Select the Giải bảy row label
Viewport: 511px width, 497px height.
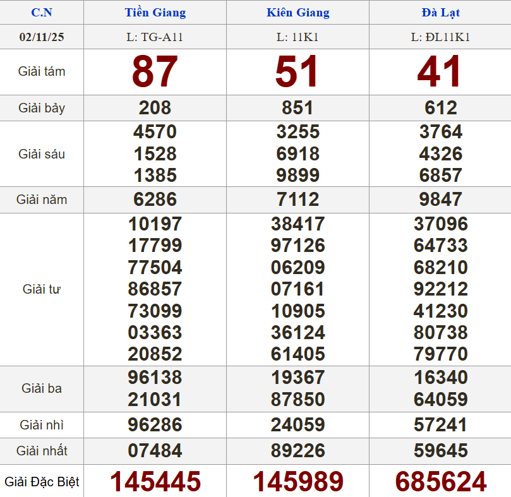pos(41,107)
